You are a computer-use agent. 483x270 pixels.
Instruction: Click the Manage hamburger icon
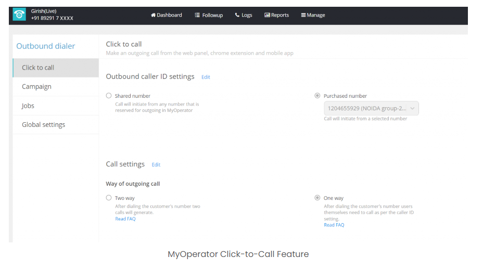(303, 15)
